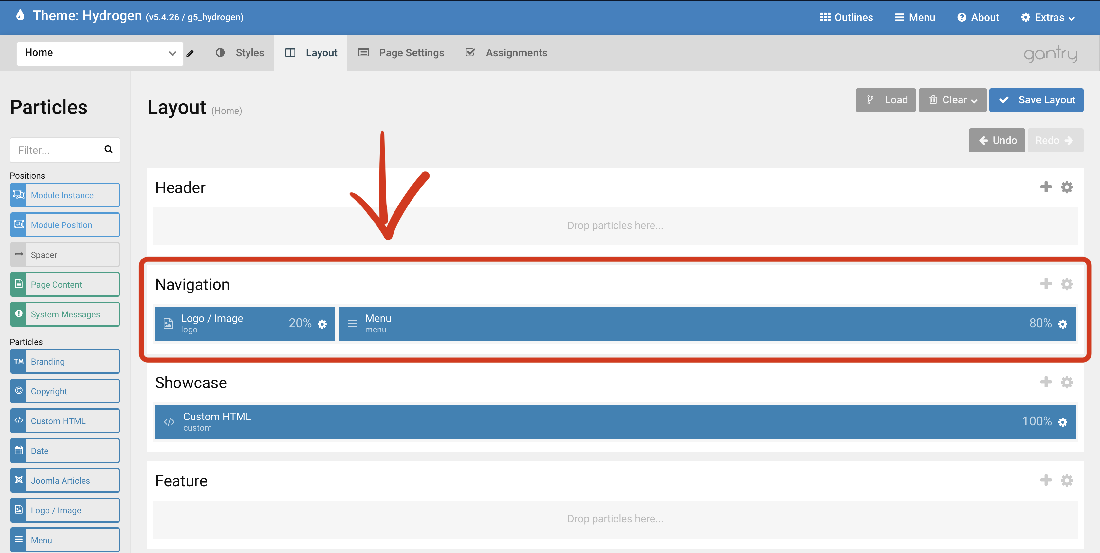Click the Custom HTML code icon in sidebar

pos(19,421)
